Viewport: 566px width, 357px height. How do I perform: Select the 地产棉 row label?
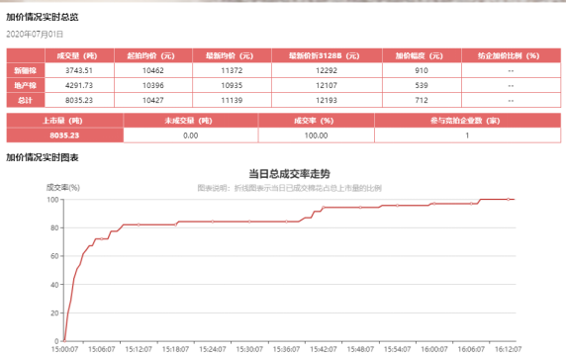26,85
